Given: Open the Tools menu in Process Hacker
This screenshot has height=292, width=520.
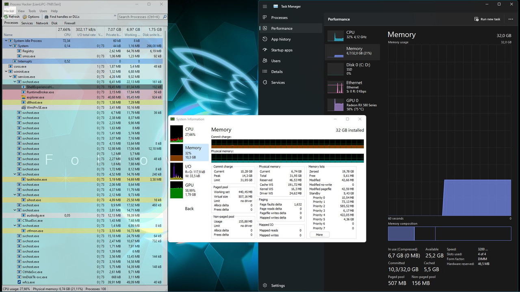Looking at the screenshot, I should coord(32,11).
